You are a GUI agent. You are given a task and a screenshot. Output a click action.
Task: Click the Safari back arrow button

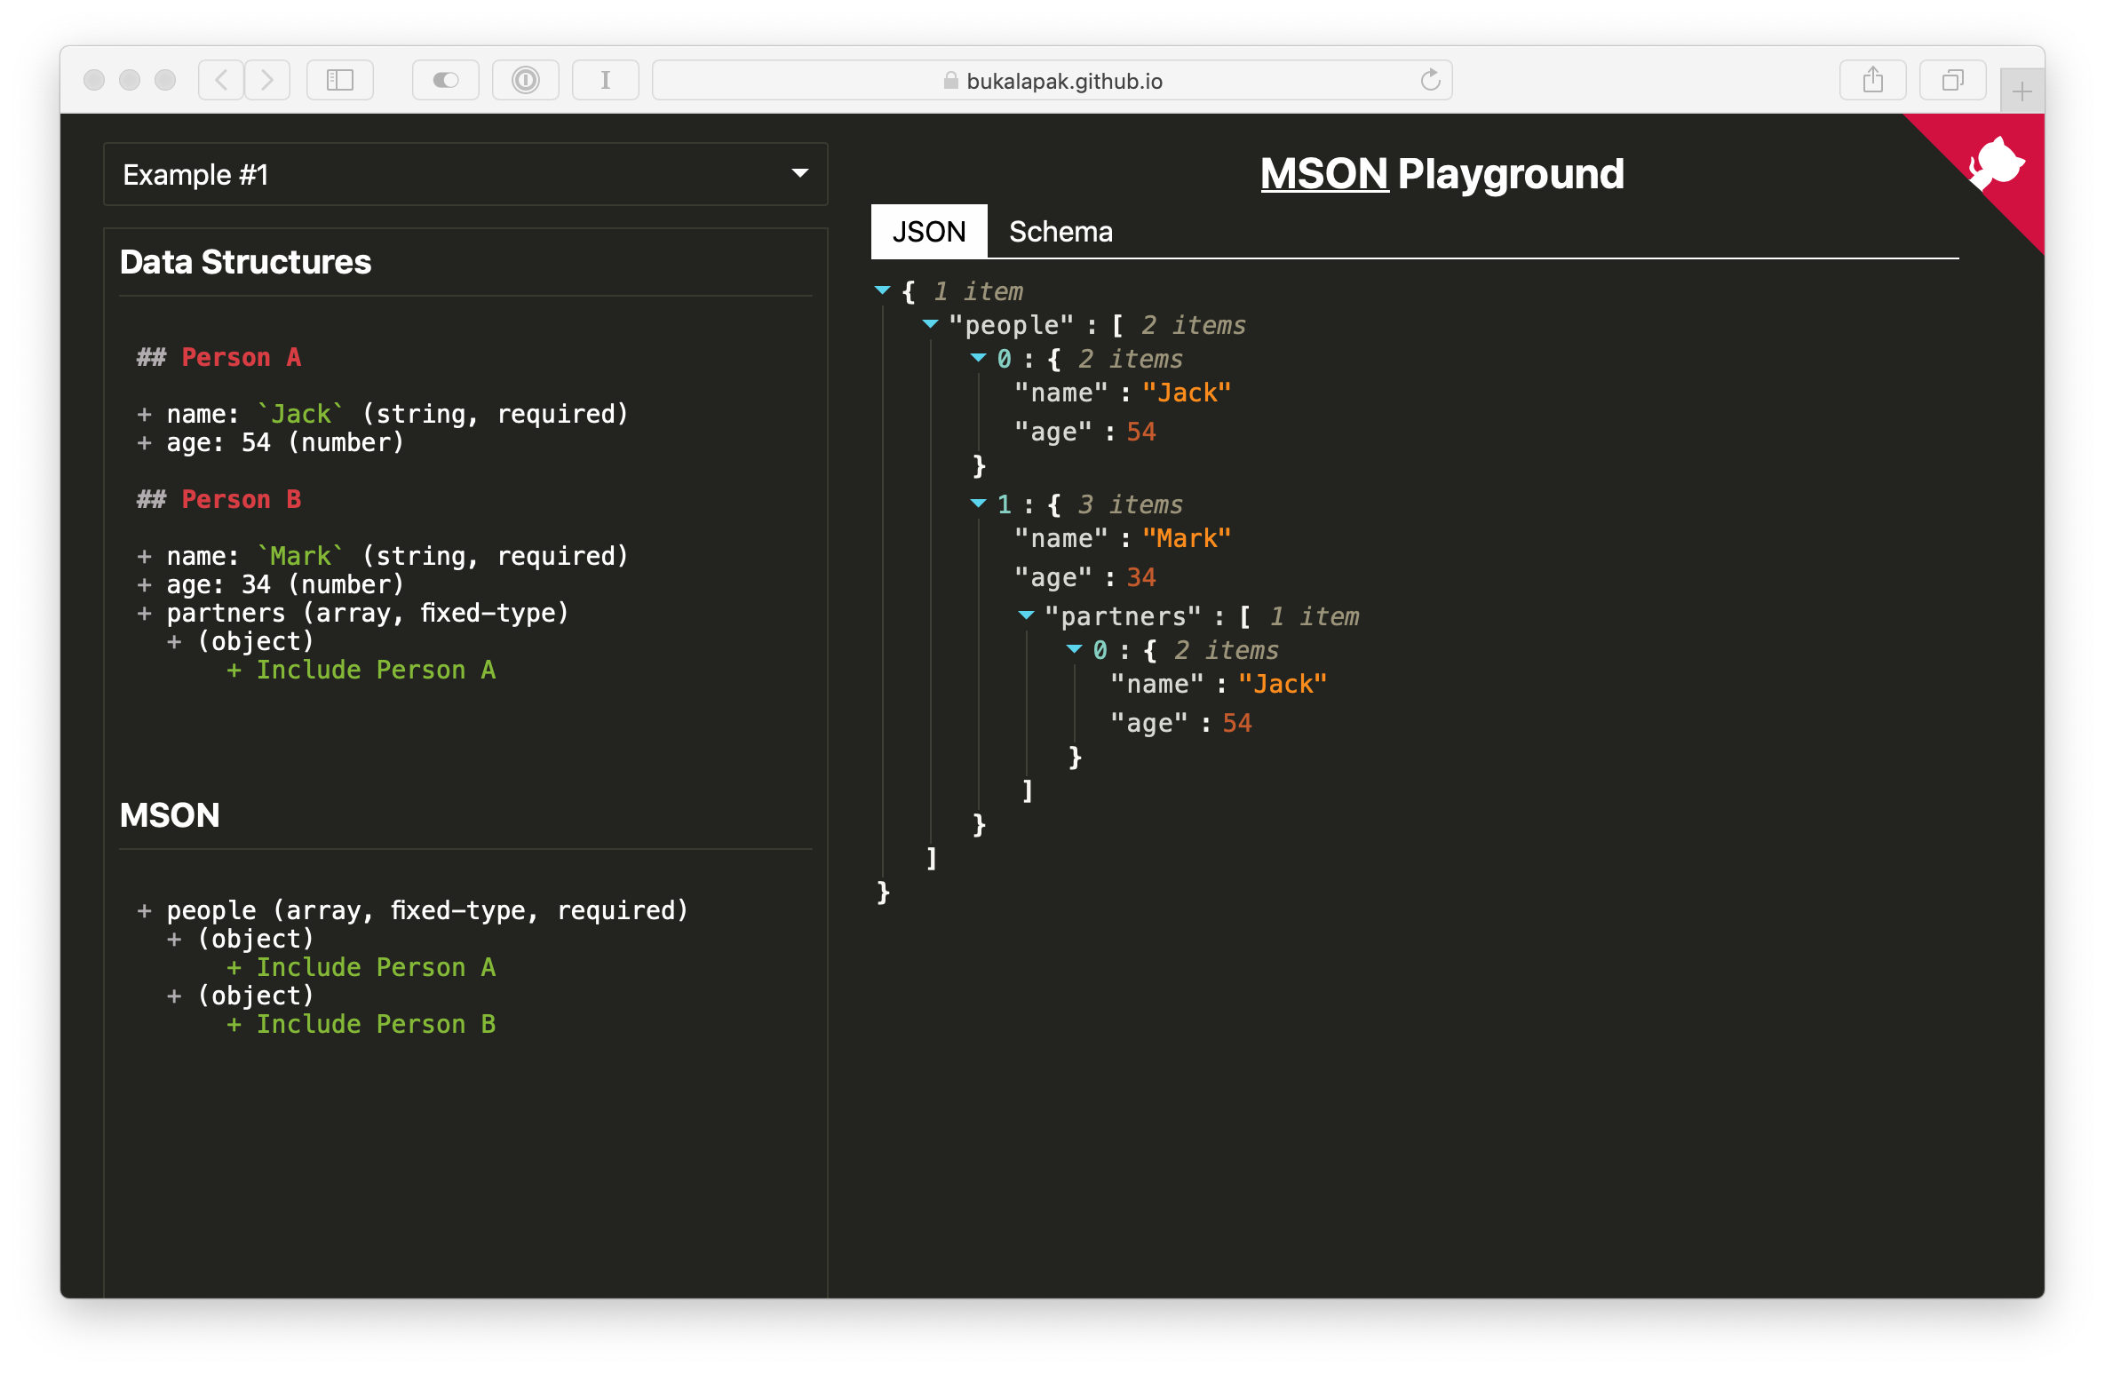pos(221,81)
